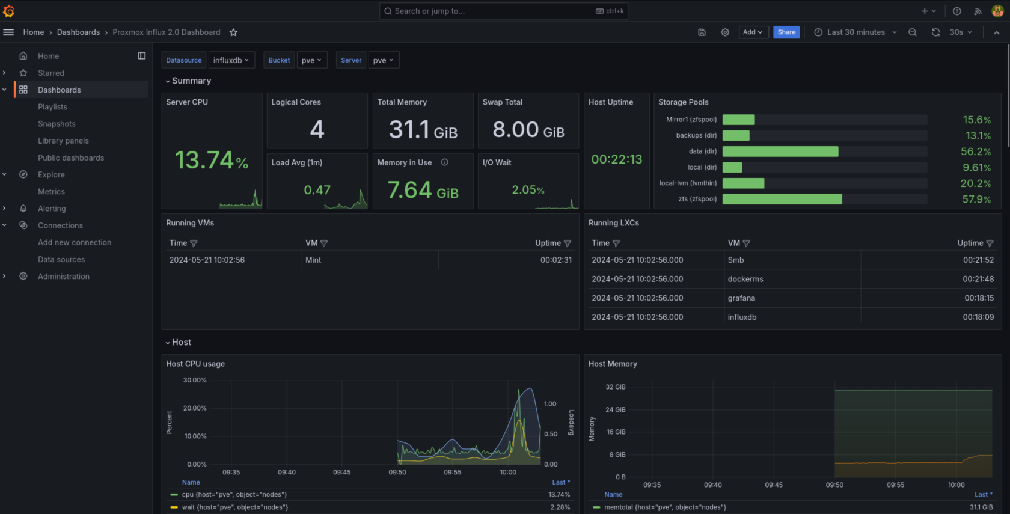Click the save dashboard icon
This screenshot has width=1010, height=514.
(x=702, y=32)
